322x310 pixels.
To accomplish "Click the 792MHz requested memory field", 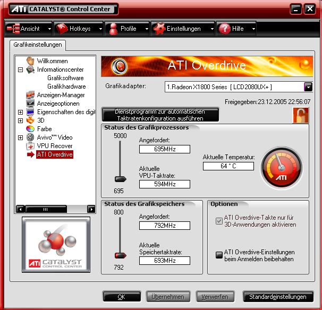I will (165, 226).
